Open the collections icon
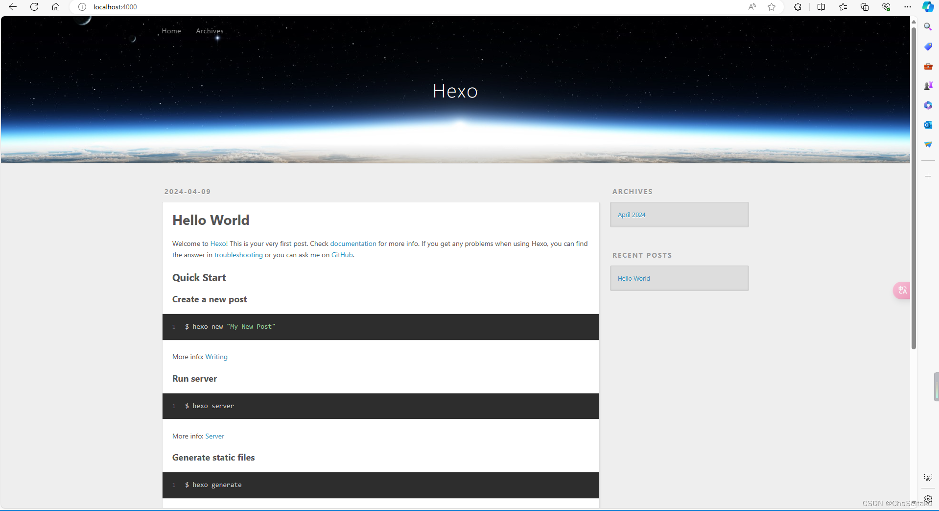This screenshot has width=939, height=511. pos(864,7)
